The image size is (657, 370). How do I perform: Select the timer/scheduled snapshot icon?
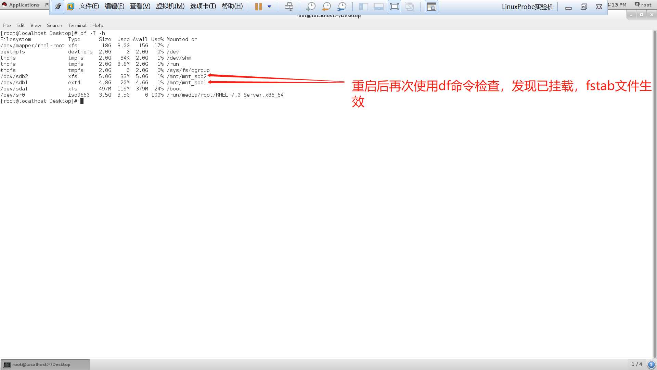(x=342, y=6)
